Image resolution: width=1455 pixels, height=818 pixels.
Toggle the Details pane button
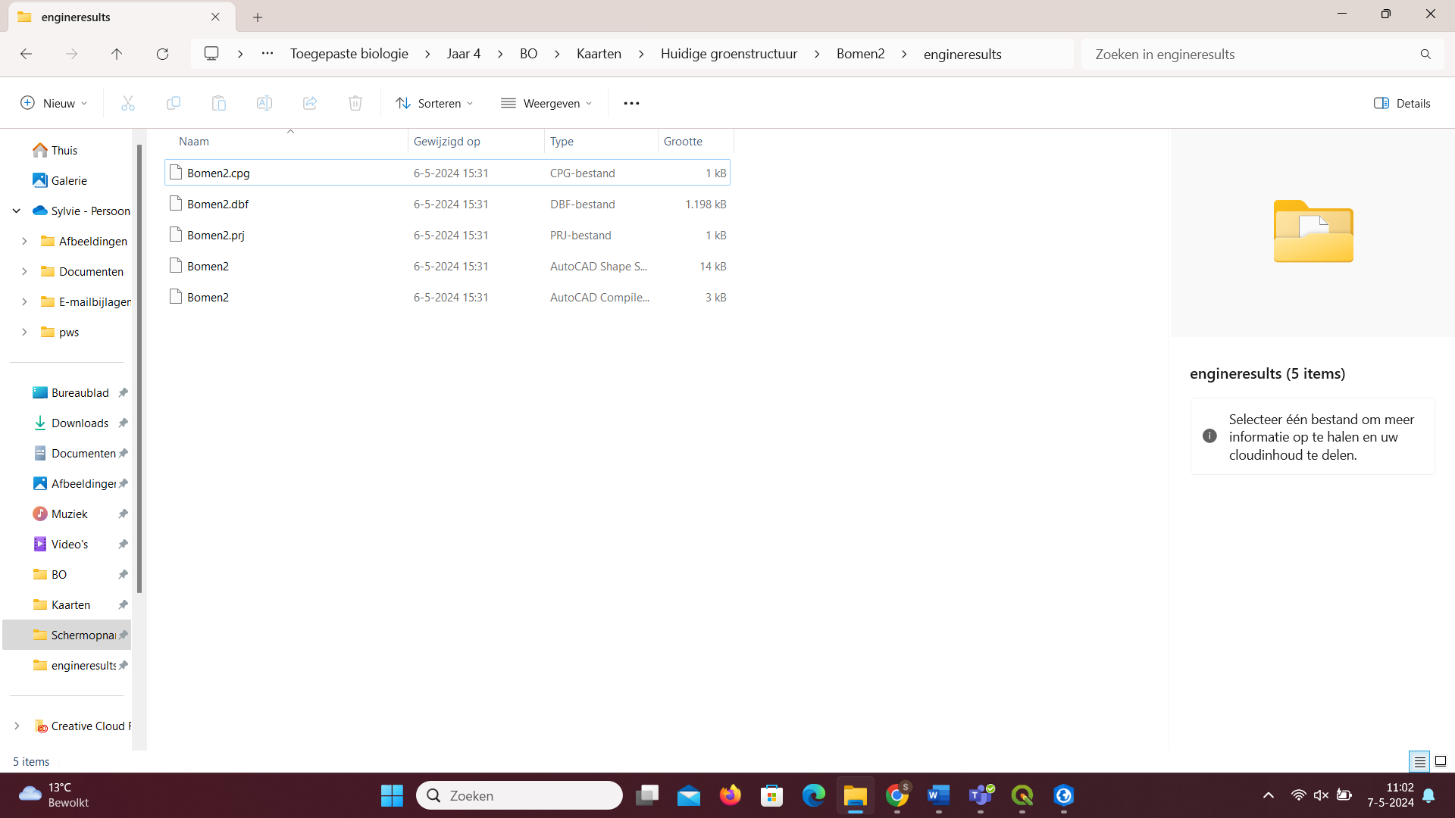[x=1402, y=103]
